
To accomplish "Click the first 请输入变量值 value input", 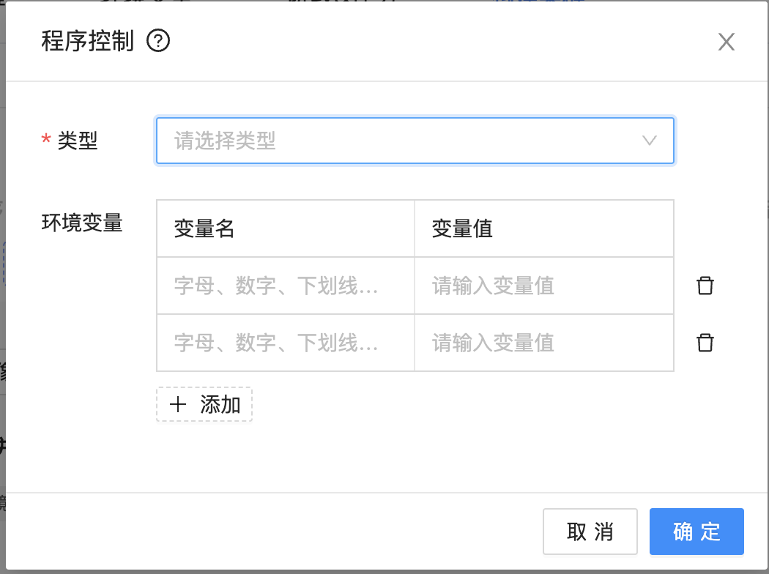I will (544, 286).
